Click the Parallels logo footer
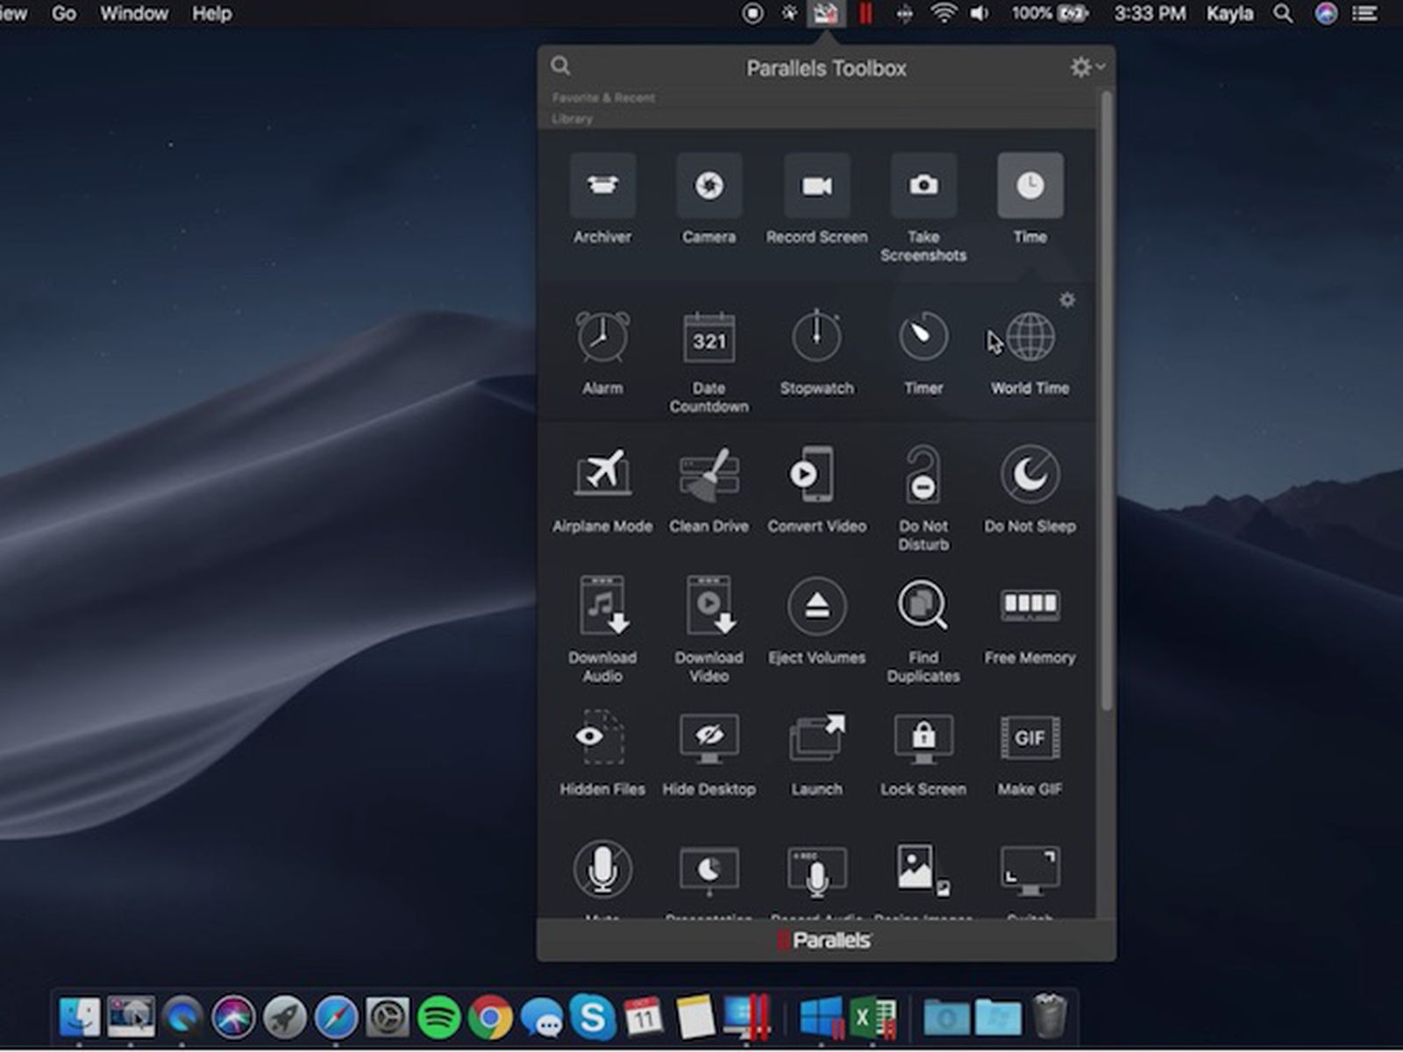This screenshot has height=1052, width=1403. pyautogui.click(x=824, y=941)
